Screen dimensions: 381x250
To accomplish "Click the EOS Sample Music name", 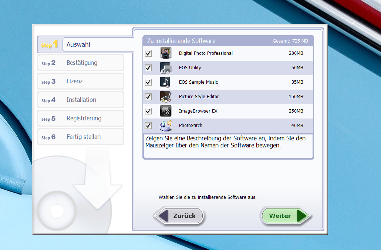I will [x=199, y=82].
